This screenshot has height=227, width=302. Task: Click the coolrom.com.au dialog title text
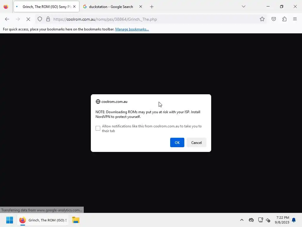point(114,102)
